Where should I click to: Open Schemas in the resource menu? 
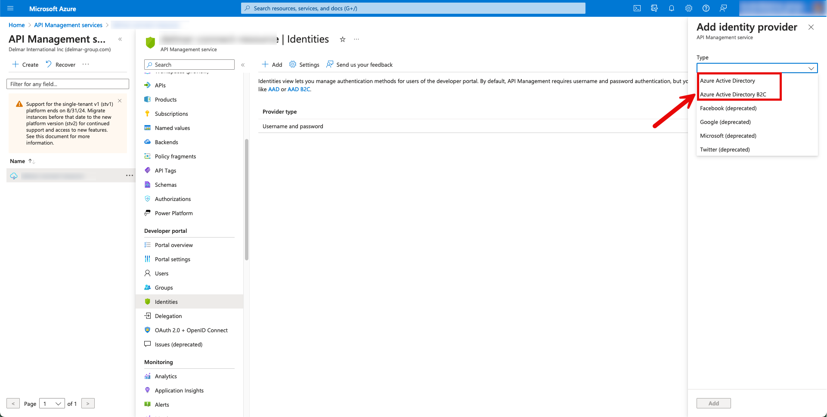coord(189,185)
